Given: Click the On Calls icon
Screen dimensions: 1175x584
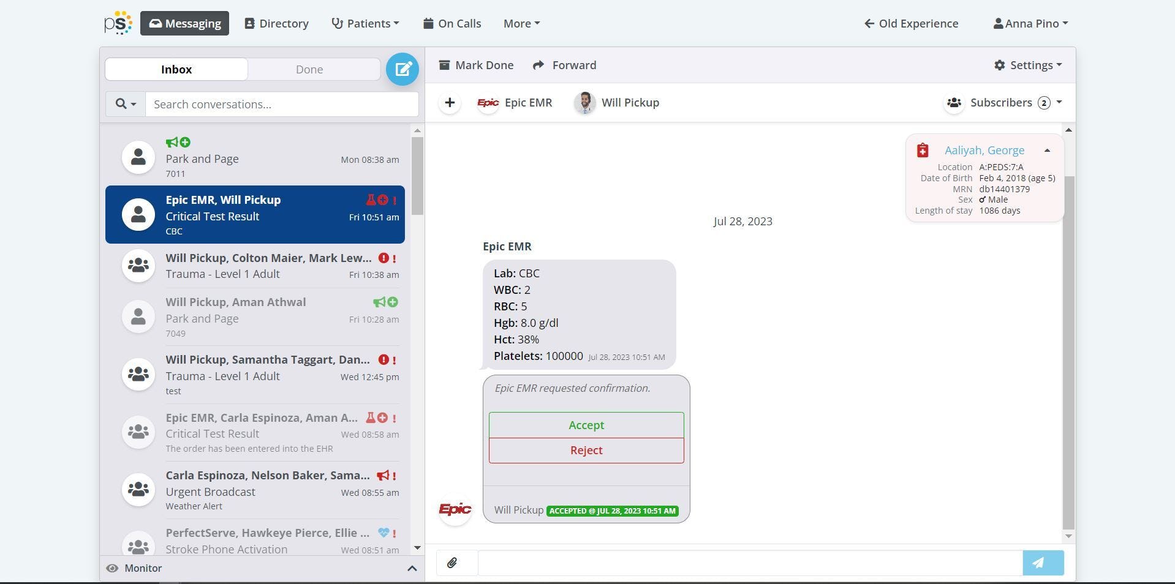Looking at the screenshot, I should pyautogui.click(x=428, y=23).
